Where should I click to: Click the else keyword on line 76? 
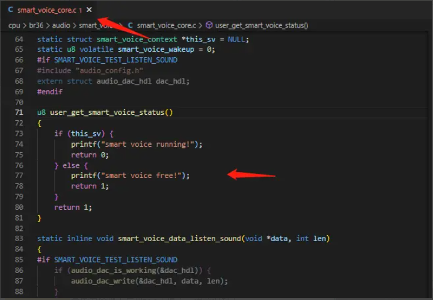click(71, 165)
